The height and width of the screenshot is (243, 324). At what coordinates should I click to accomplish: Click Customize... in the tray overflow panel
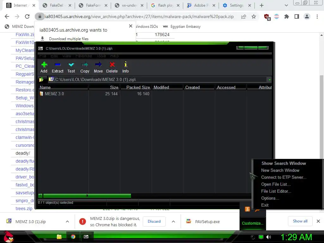252,223
